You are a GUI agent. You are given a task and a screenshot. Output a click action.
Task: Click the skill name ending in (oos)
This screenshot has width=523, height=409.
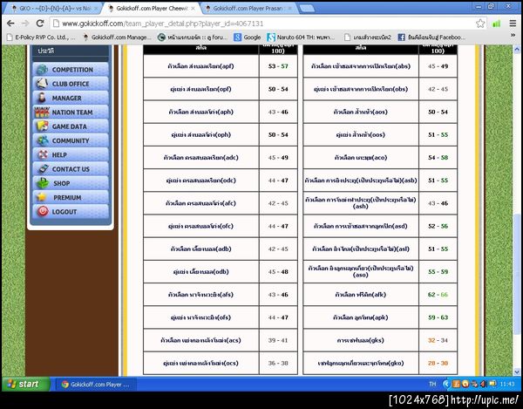360,135
